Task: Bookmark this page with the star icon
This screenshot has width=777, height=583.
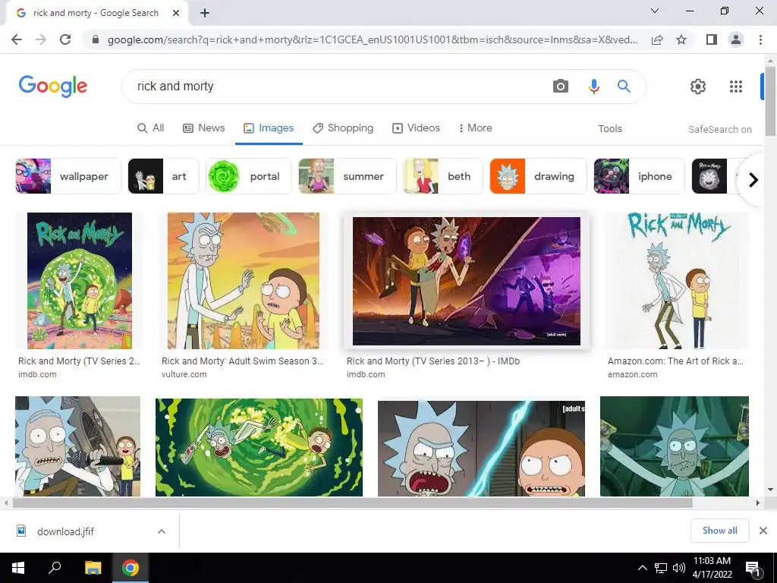Action: pyautogui.click(x=681, y=39)
